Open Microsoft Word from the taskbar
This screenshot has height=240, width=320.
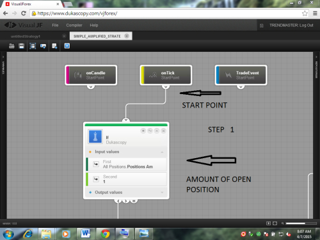point(86,234)
